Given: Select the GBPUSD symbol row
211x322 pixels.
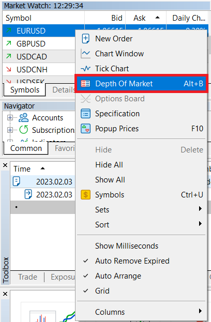Looking at the screenshot, I should click(x=39, y=43).
